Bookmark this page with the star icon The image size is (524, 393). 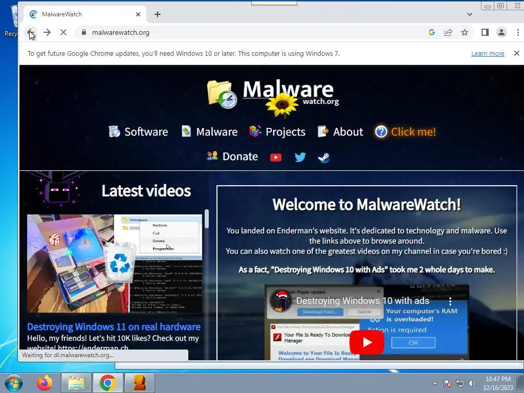pyautogui.click(x=465, y=32)
